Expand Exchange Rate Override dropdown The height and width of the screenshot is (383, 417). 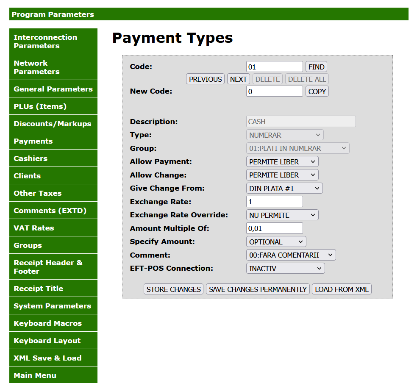(x=282, y=215)
